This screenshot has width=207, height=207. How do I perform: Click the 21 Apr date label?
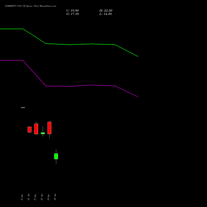(22, 197)
